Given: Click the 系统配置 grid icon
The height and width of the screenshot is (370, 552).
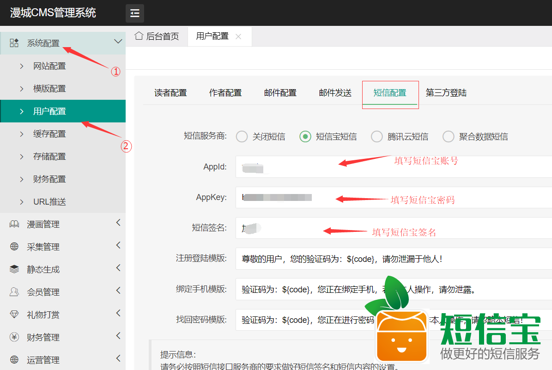Looking at the screenshot, I should [14, 43].
